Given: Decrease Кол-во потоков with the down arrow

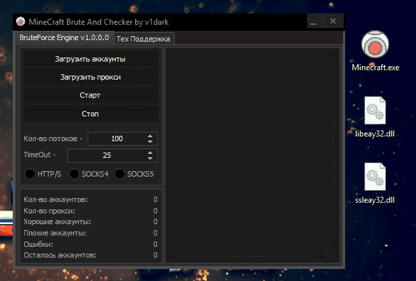Looking at the screenshot, I should pyautogui.click(x=150, y=142).
